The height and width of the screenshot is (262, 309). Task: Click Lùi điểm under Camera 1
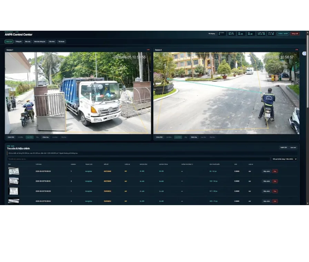pyautogui.click(x=20, y=137)
